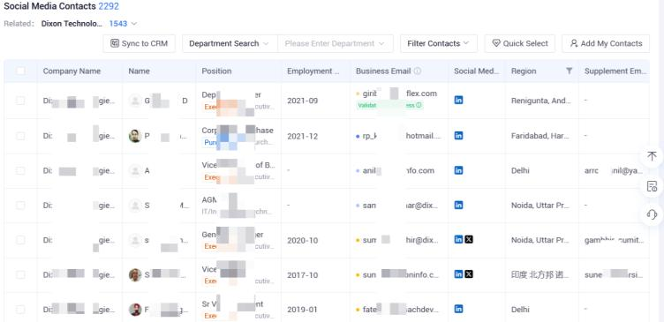The height and width of the screenshot is (322, 664).
Task: Click the Employment column header
Action: [x=313, y=71]
